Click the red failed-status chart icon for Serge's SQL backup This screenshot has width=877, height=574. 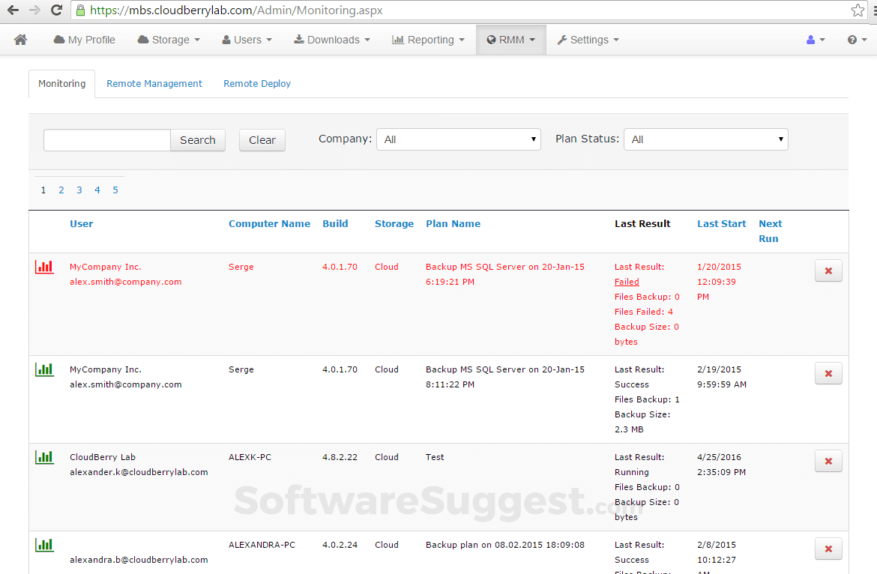coord(44,267)
